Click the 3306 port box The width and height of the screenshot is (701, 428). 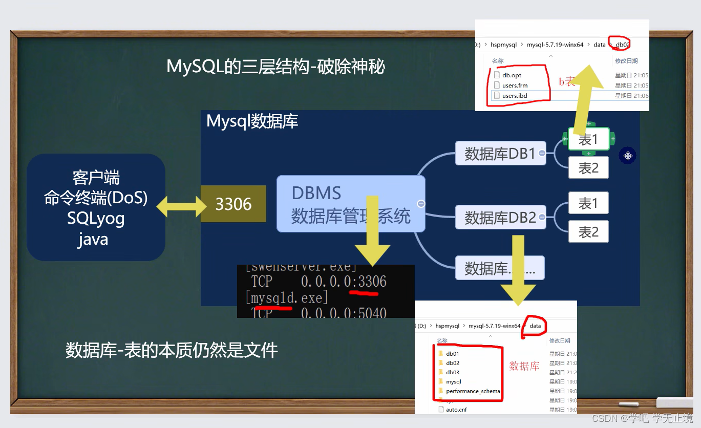(x=233, y=204)
